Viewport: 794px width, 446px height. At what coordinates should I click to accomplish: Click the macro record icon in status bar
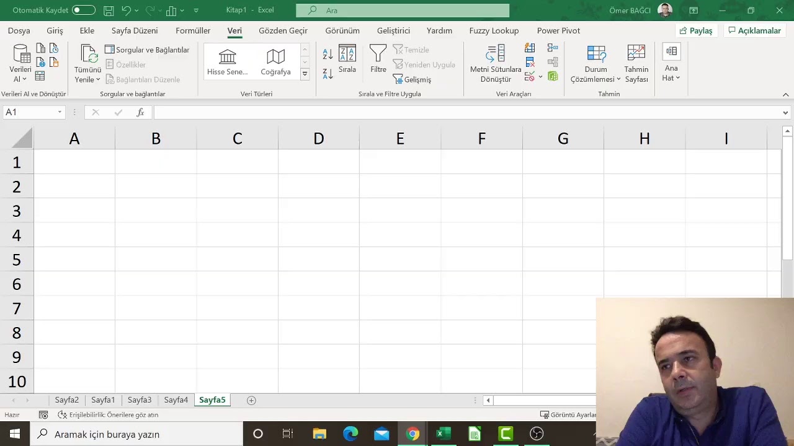[x=43, y=415]
